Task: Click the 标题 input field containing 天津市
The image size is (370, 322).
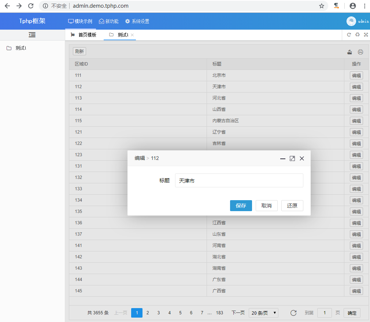Action: (239, 180)
